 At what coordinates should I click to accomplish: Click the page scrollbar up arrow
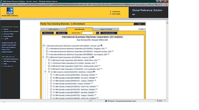pyautogui.click(x=167, y=21)
